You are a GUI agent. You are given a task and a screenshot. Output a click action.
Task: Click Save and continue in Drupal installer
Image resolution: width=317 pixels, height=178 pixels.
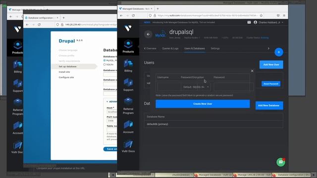[x=110, y=149]
